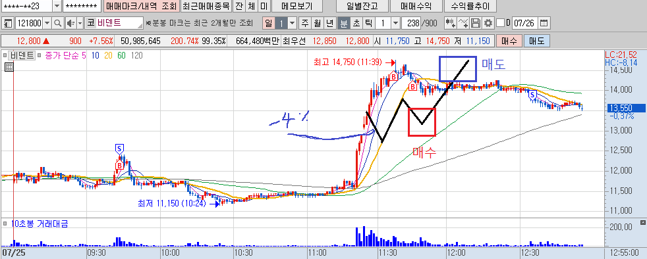This screenshot has height=259, width=647.
Task: Open dropdown arrow beside 일 period value
Action: 293,23
